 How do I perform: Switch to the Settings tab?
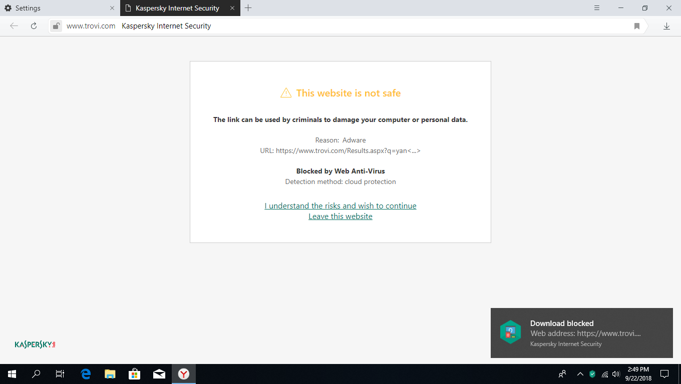(x=60, y=8)
